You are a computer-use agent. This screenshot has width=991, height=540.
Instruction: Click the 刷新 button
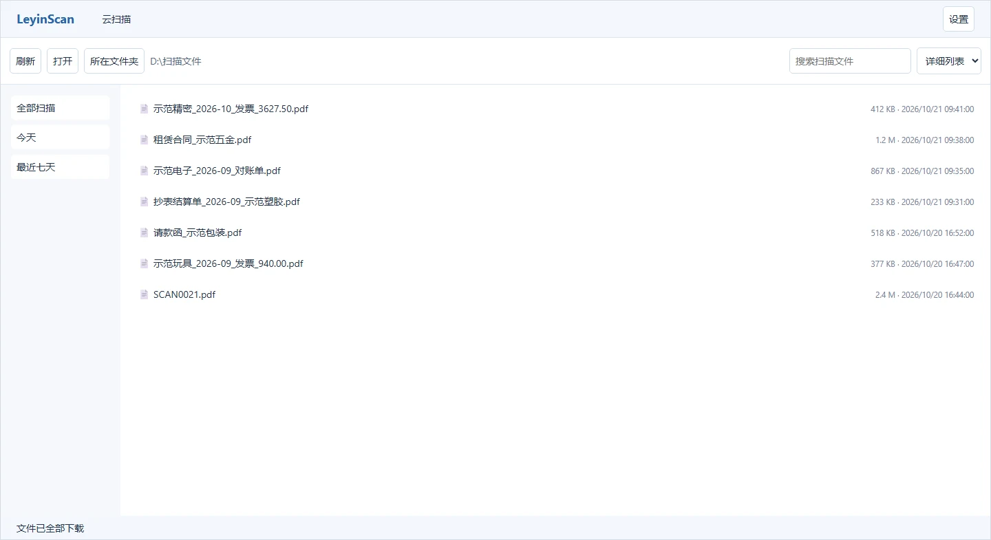pos(25,61)
